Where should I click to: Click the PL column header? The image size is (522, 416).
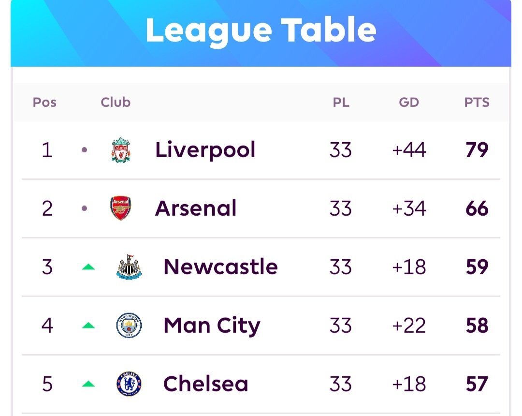click(x=341, y=102)
